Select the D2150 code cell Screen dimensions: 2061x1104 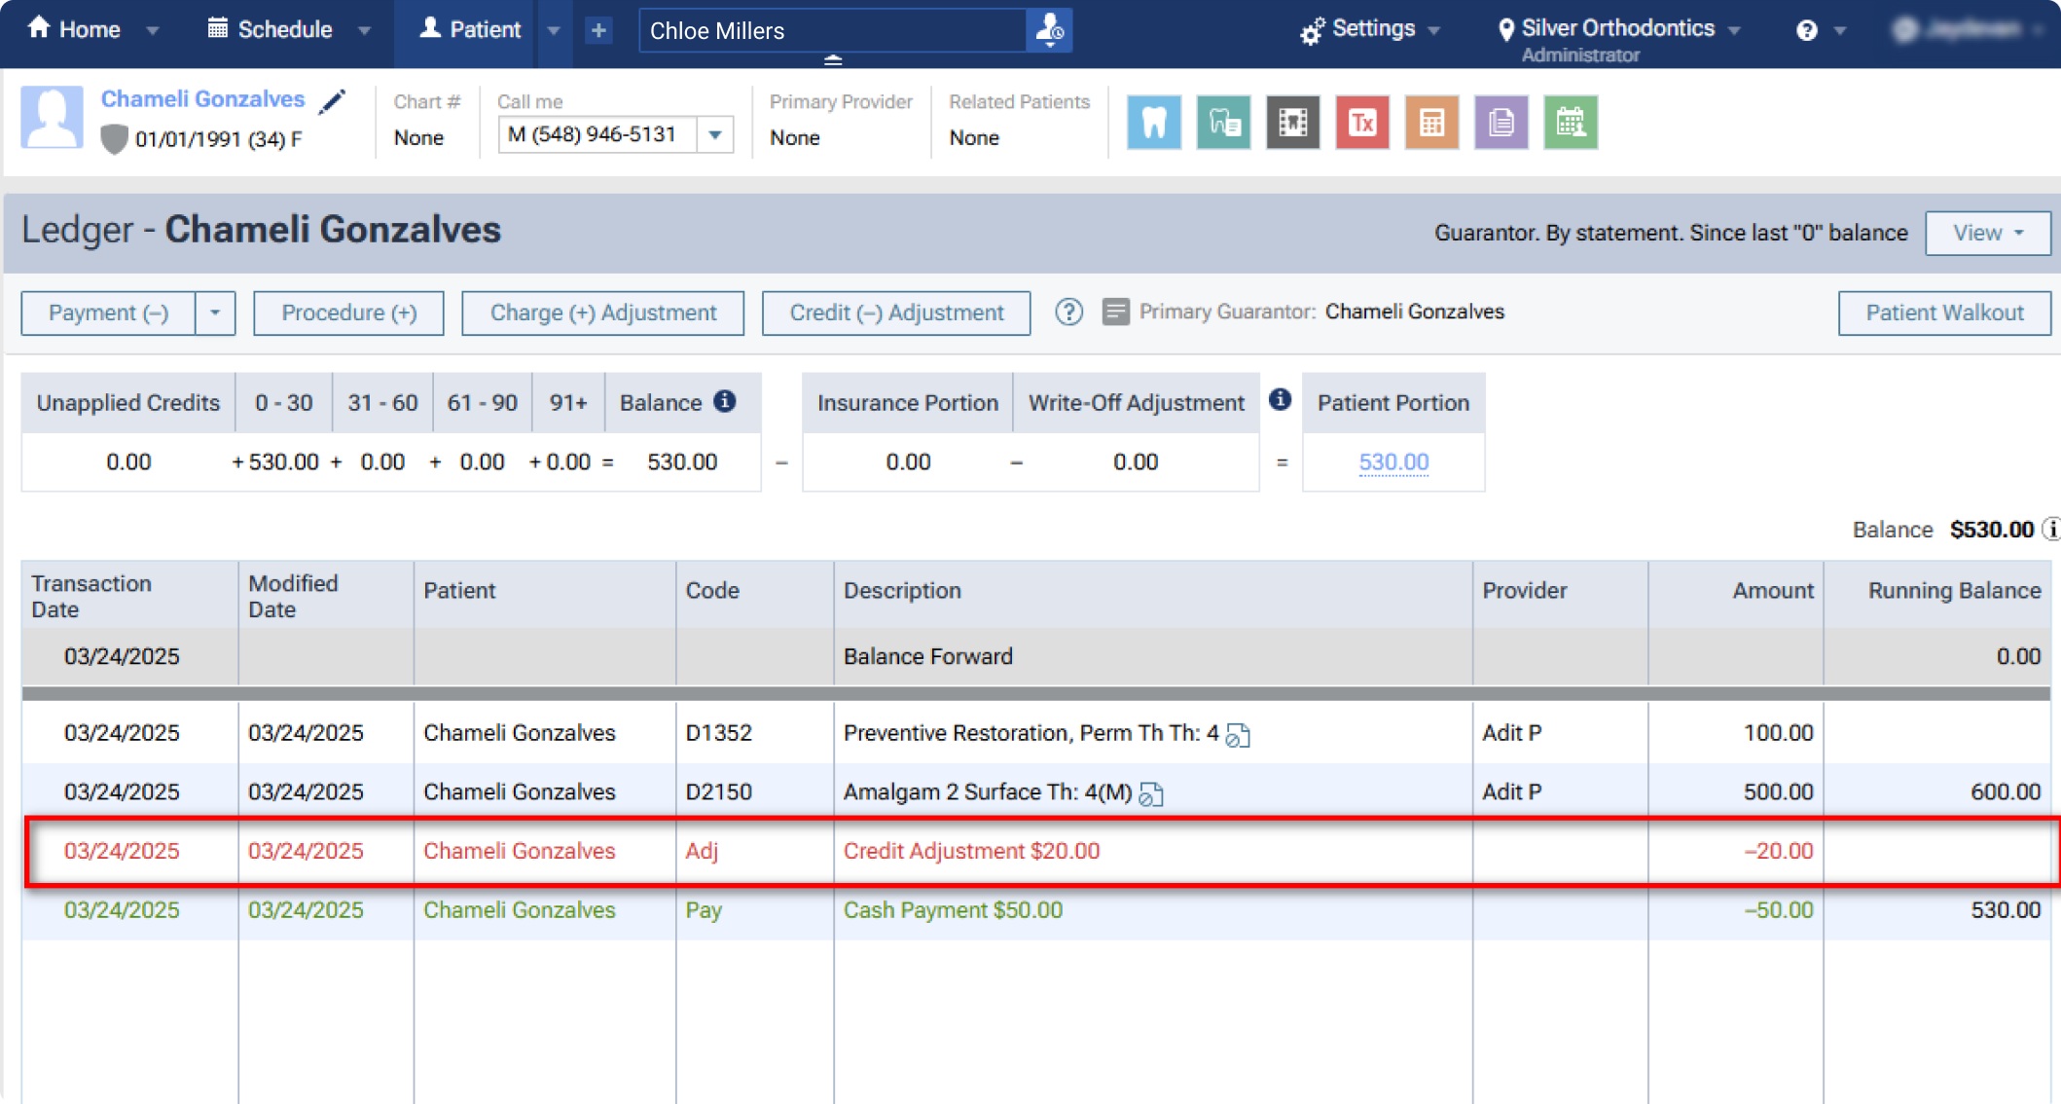(754, 791)
